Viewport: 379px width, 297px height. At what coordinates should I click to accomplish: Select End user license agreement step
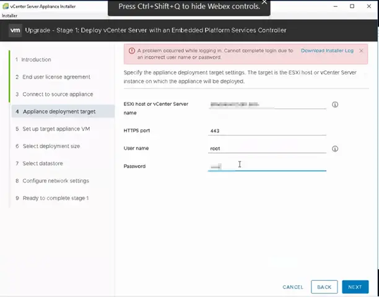(53, 77)
